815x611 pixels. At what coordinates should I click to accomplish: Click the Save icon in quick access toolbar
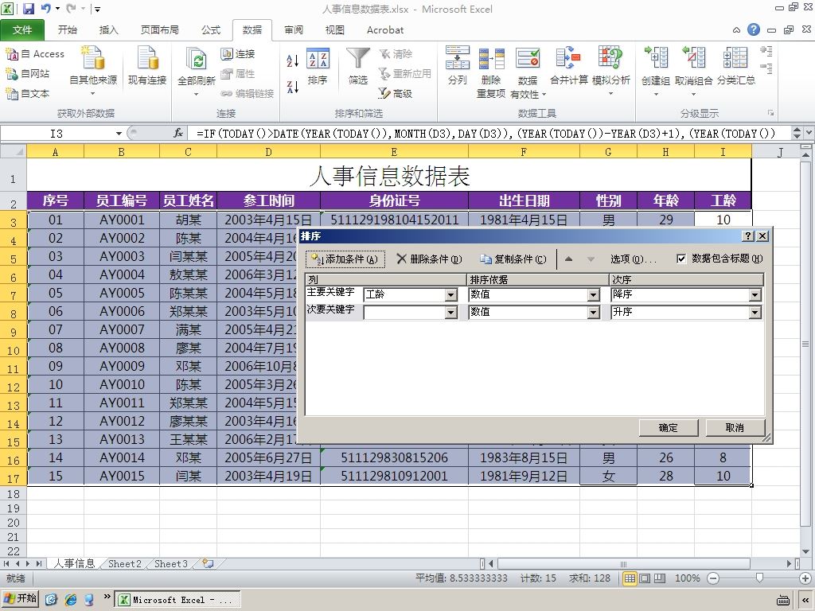pos(29,9)
